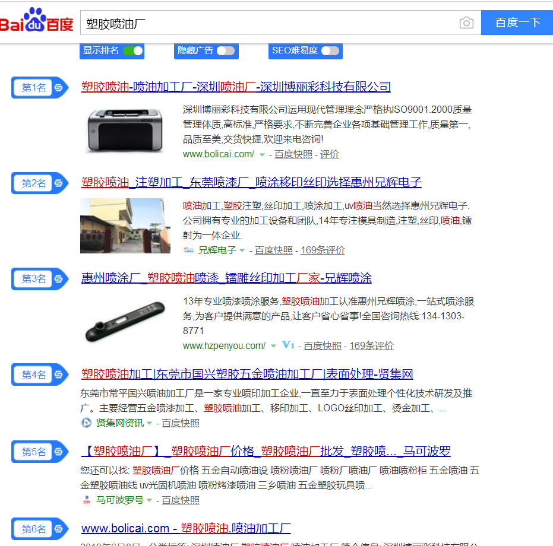Click the V1 verification badge icon

coord(288,345)
